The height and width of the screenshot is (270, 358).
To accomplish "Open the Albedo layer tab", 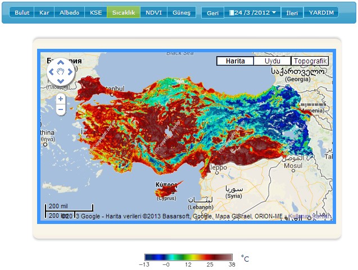I will 69,12.
